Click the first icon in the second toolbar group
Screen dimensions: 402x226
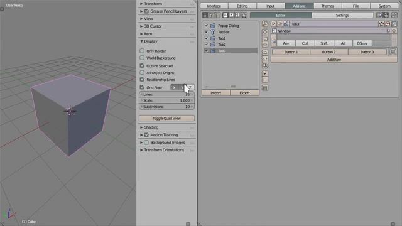(x=225, y=15)
